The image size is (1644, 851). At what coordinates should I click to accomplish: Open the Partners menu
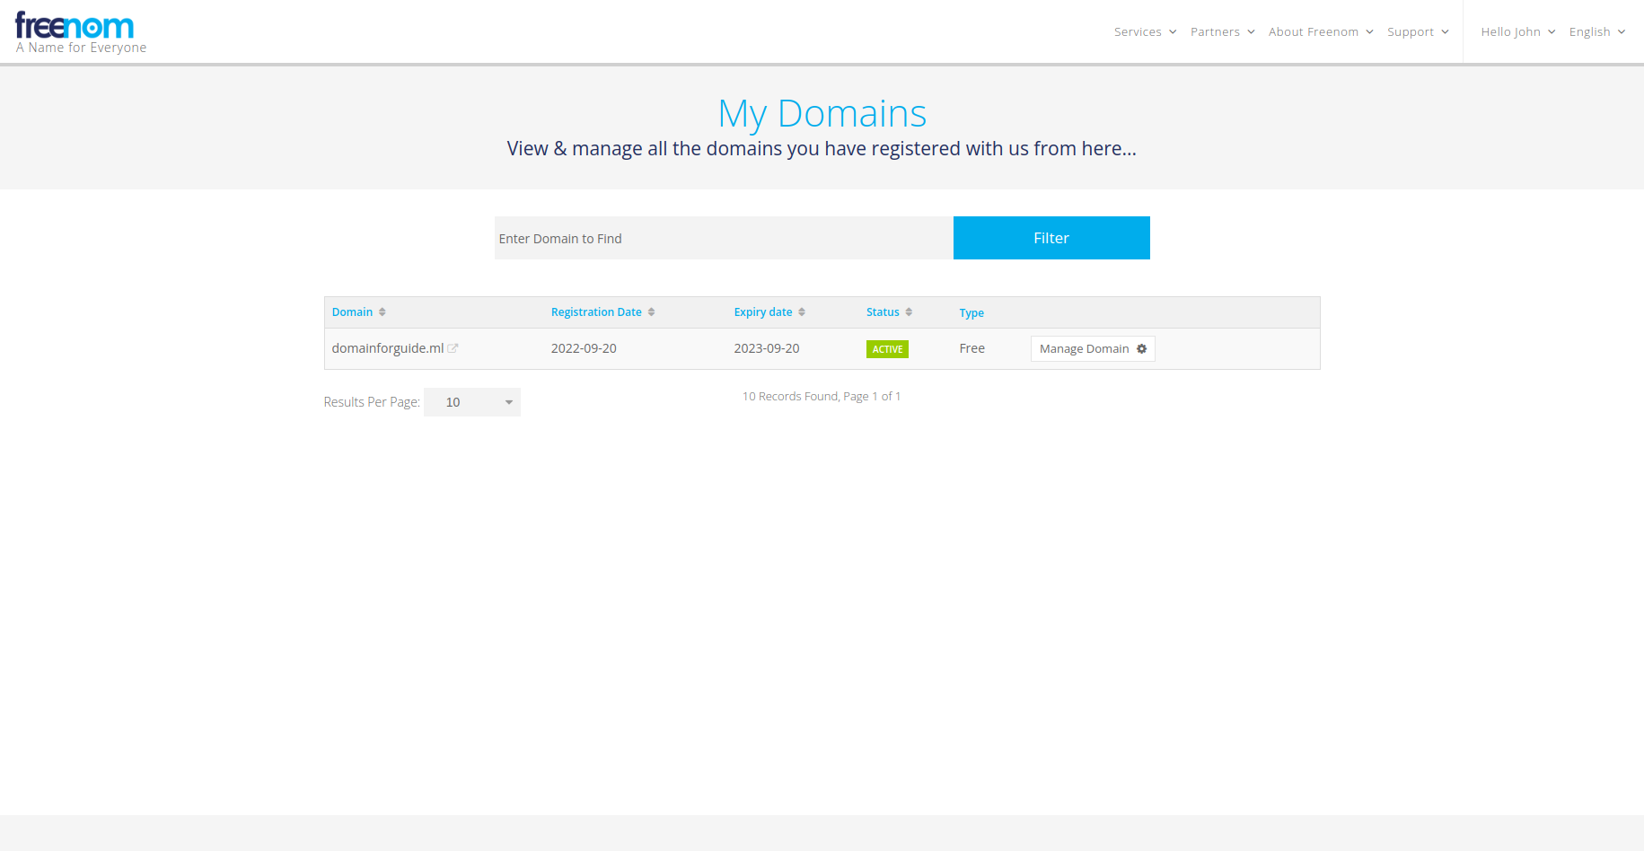(x=1222, y=31)
